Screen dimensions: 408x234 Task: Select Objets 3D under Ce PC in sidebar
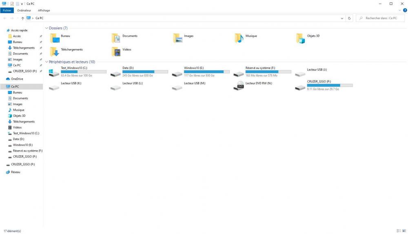tap(19, 116)
